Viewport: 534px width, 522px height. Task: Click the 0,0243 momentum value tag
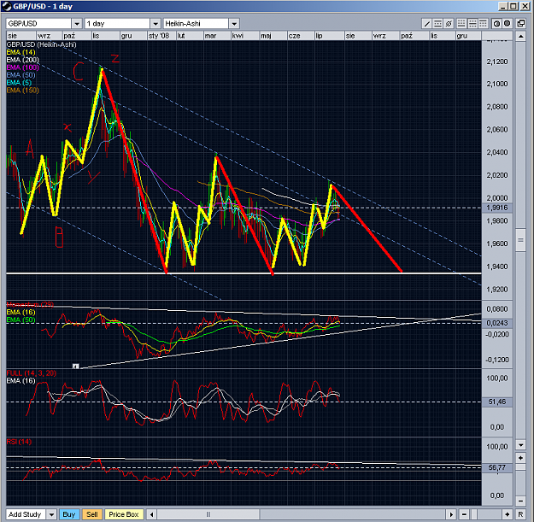pos(497,323)
